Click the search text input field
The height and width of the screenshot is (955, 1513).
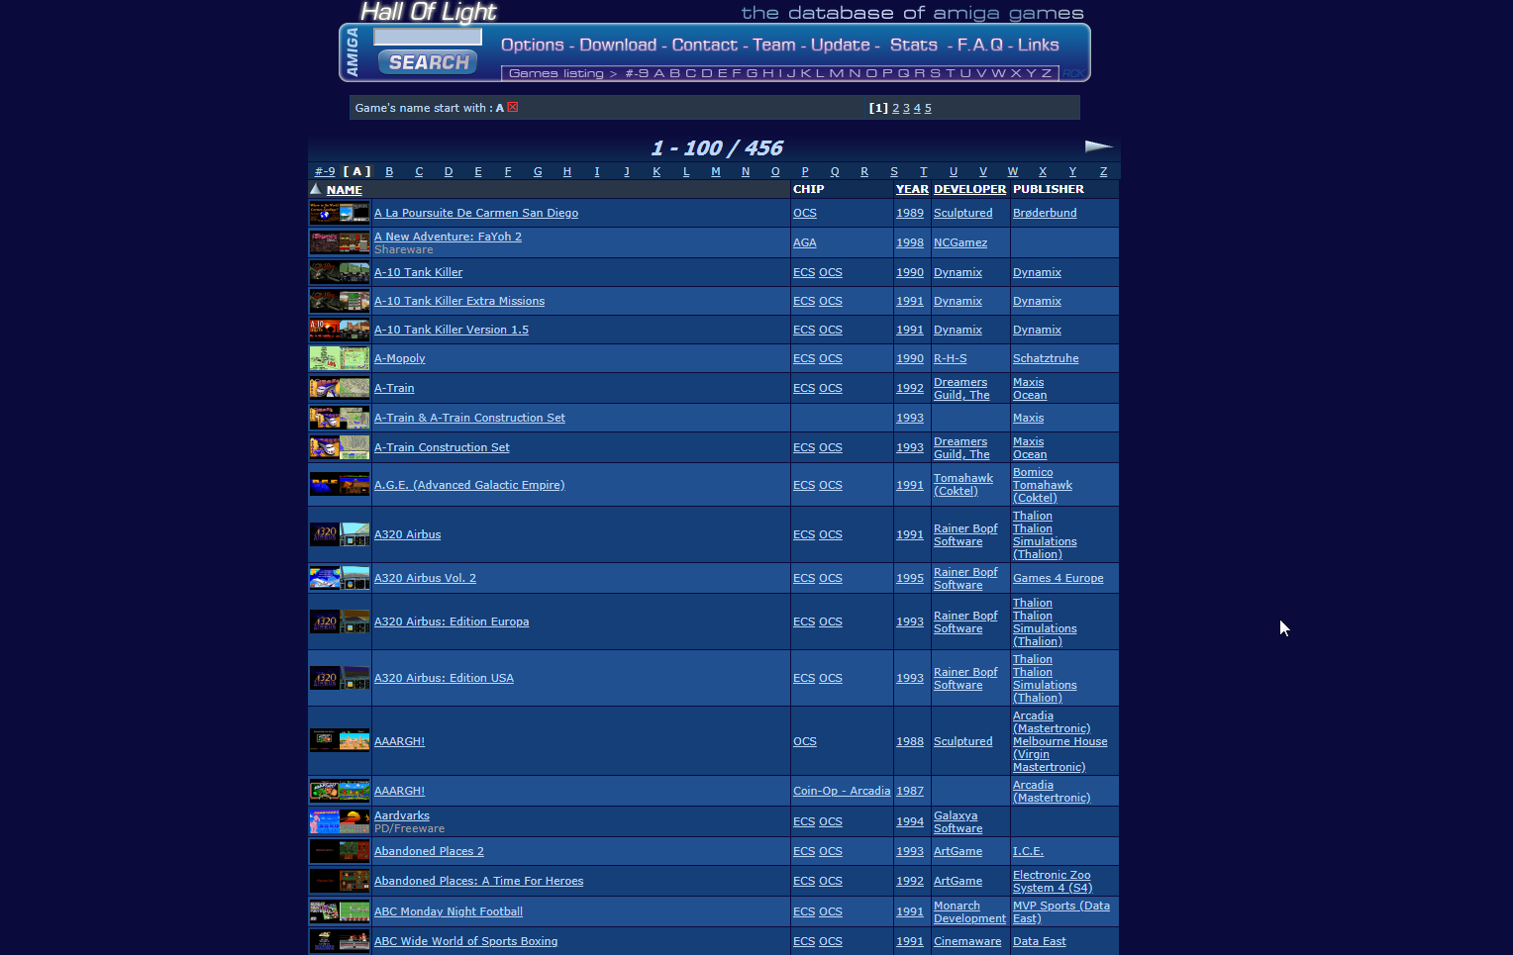(x=428, y=37)
